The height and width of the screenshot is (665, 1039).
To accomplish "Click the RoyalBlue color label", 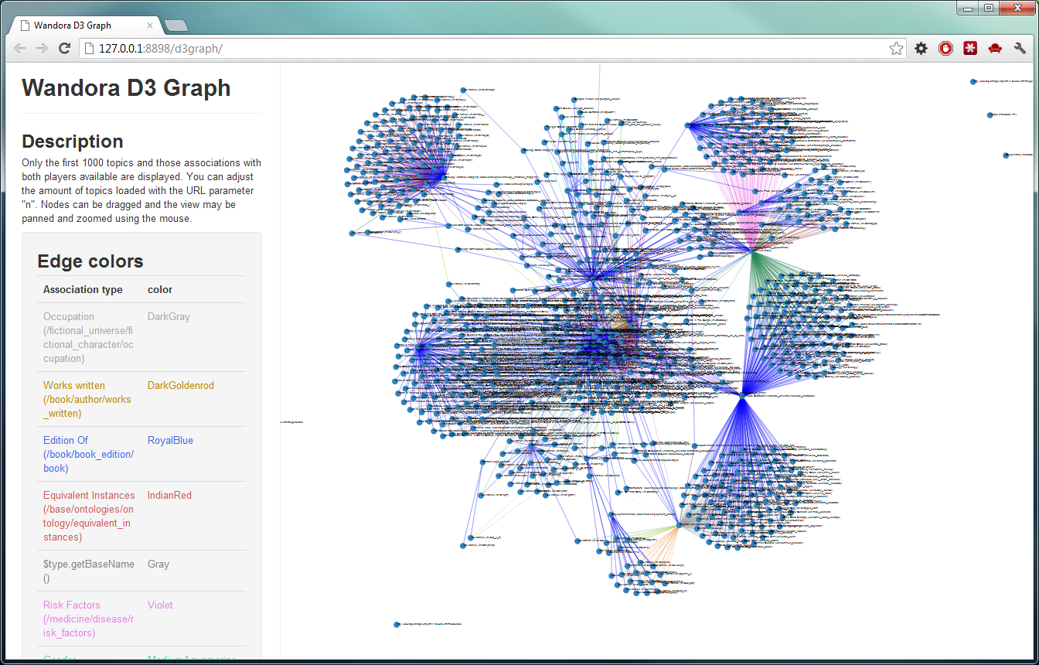I will tap(170, 441).
